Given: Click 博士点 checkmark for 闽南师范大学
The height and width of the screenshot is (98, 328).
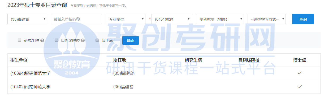Looking at the screenshot, I should point(300,86).
